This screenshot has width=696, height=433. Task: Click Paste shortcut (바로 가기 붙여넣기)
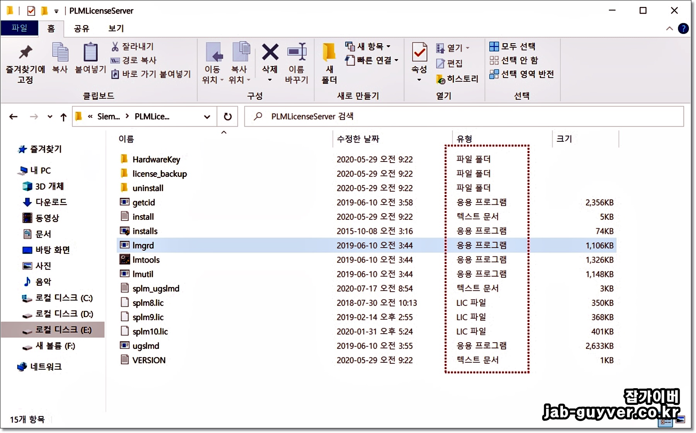(151, 74)
